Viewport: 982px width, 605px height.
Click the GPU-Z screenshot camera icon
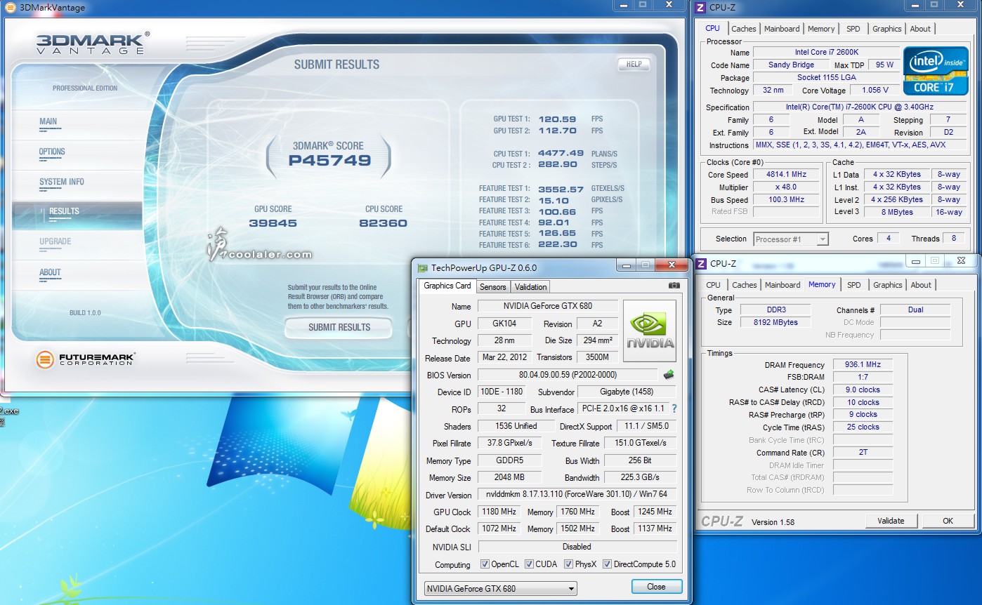click(x=674, y=286)
